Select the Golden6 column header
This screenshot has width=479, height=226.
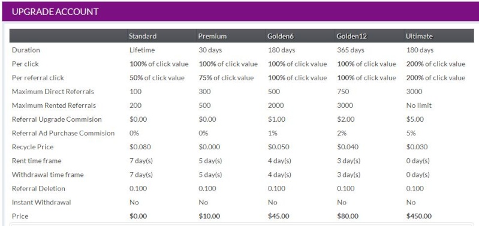281,36
